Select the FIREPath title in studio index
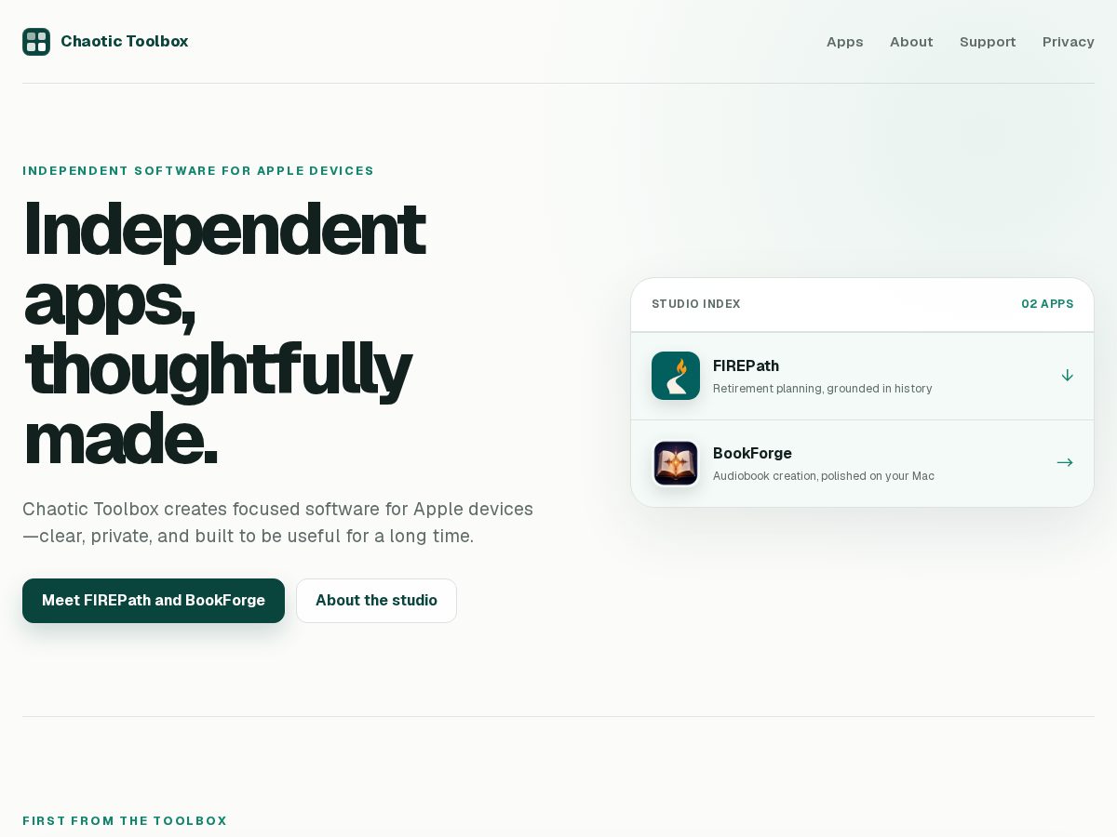Screen dimensions: 1117x837 click(x=746, y=366)
